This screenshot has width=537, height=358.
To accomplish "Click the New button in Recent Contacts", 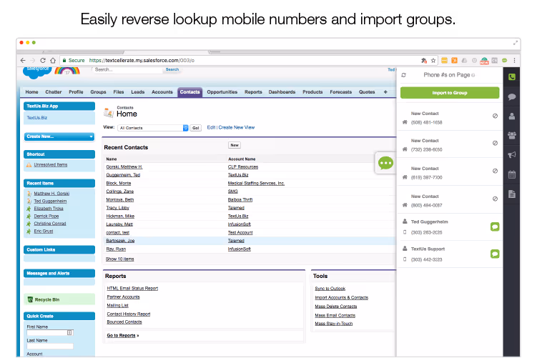I will 235,145.
